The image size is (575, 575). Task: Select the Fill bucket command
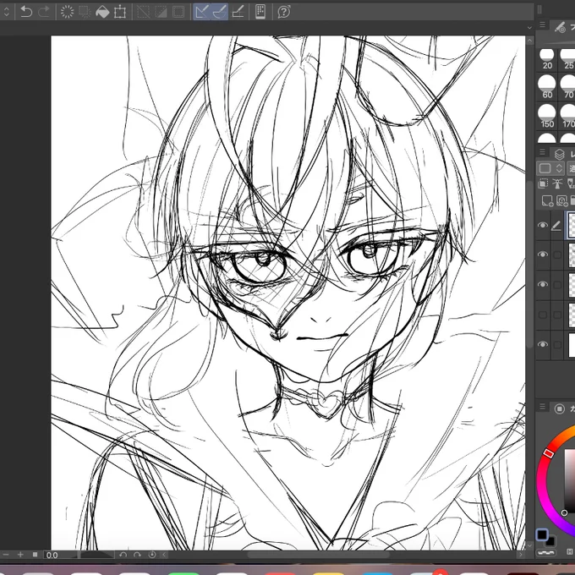(x=102, y=12)
